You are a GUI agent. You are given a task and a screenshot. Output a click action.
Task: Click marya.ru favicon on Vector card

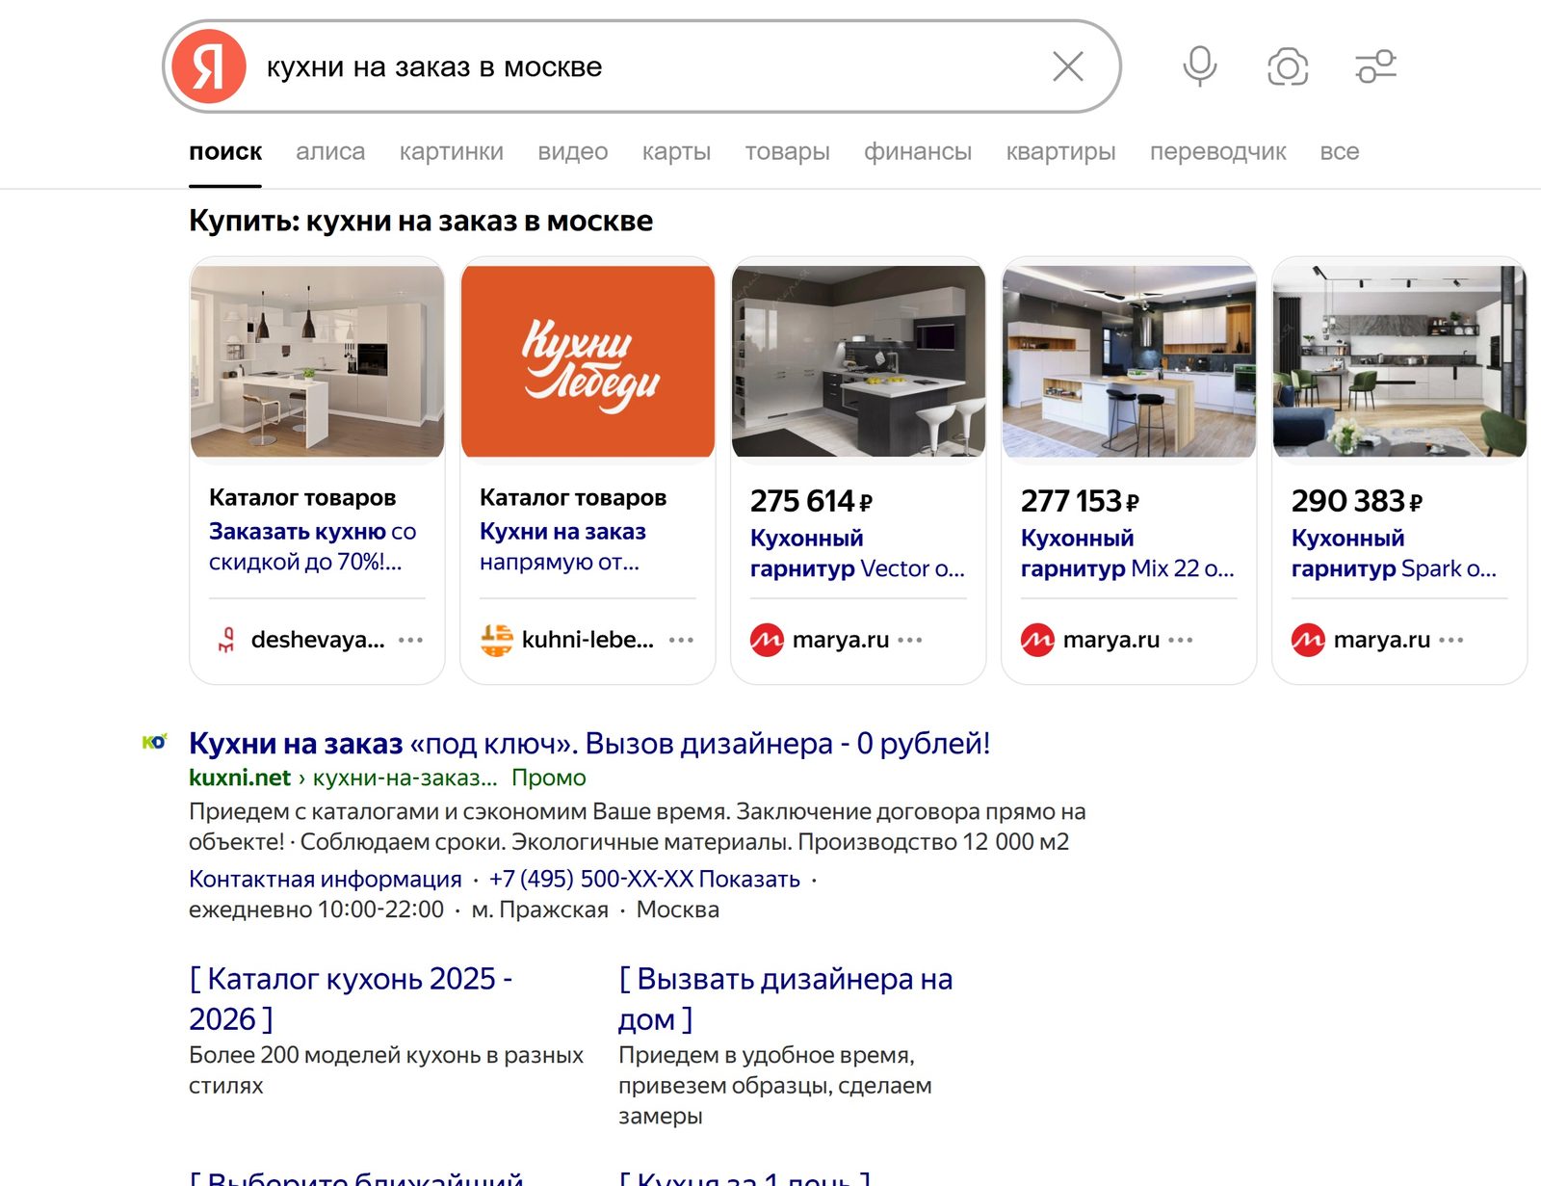point(767,640)
